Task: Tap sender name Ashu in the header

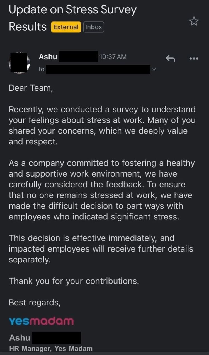Action: point(48,57)
